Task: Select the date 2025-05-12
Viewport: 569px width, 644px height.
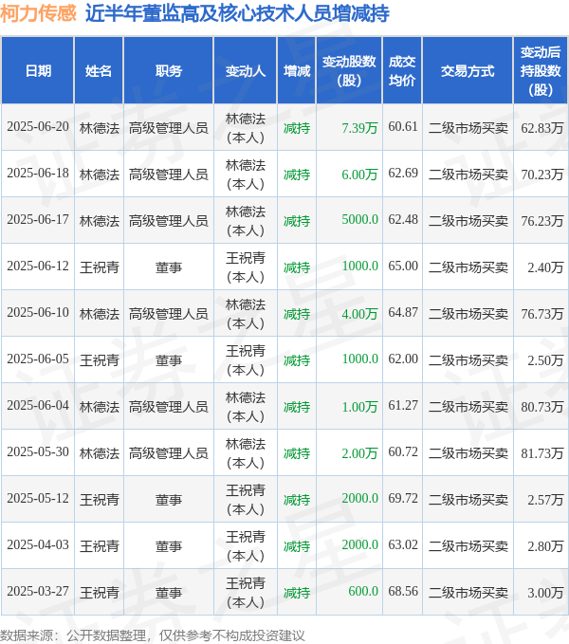Action: 38,498
